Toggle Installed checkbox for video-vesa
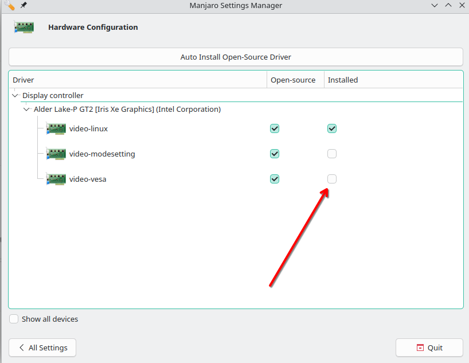The image size is (469, 363). tap(332, 179)
